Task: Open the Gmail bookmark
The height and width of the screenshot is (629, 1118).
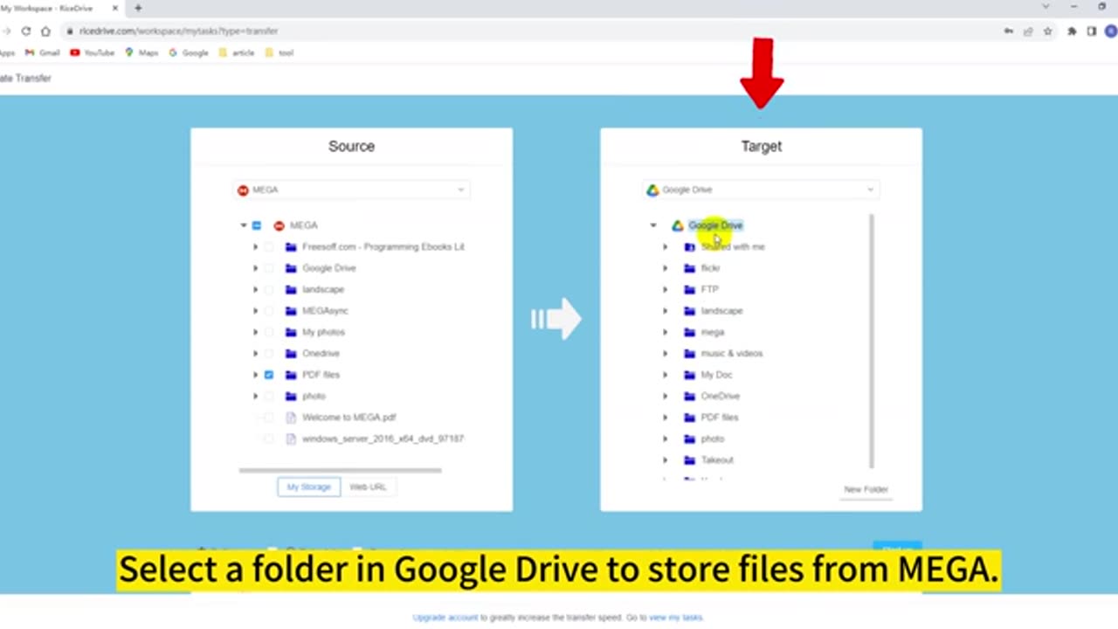Action: (x=43, y=52)
